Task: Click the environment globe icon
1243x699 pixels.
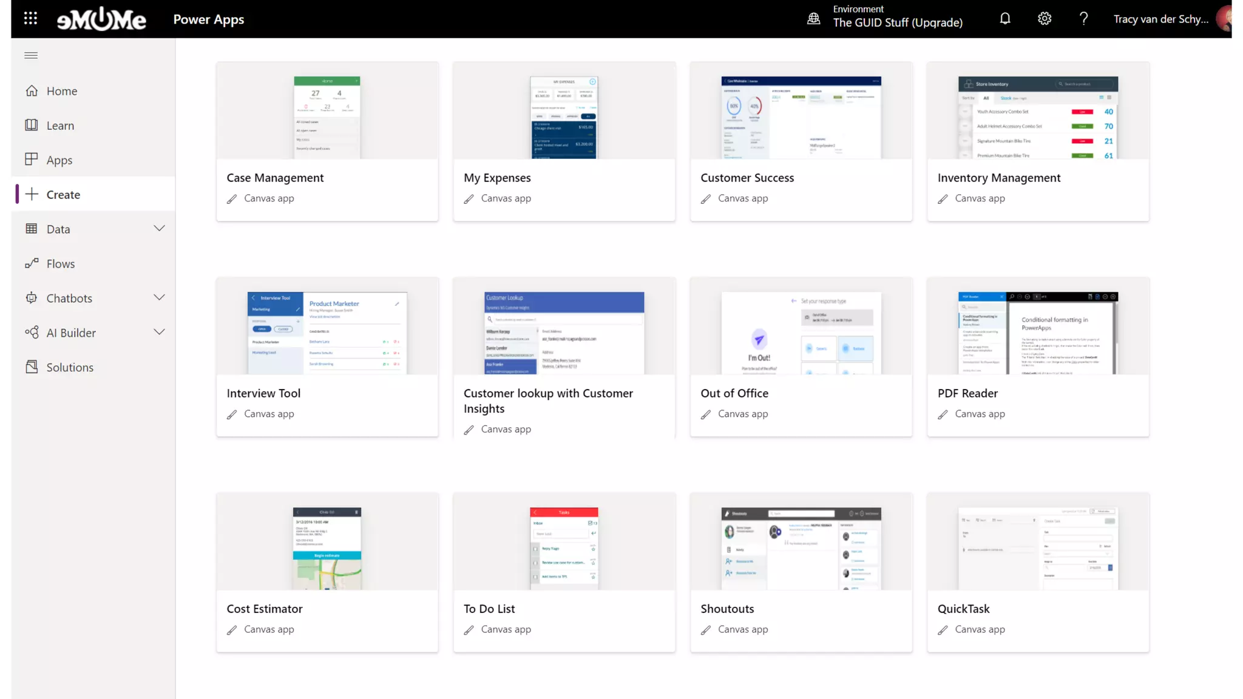Action: pos(814,19)
